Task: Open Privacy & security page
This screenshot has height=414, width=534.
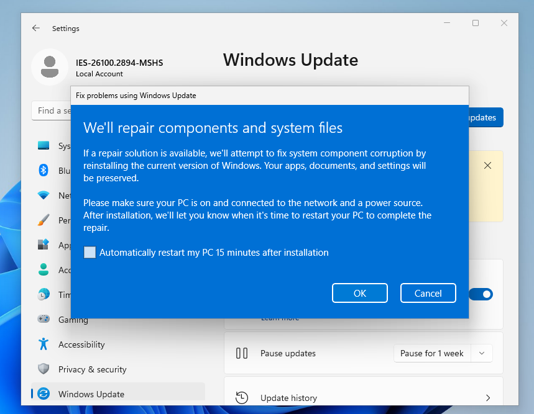Action: click(118, 369)
